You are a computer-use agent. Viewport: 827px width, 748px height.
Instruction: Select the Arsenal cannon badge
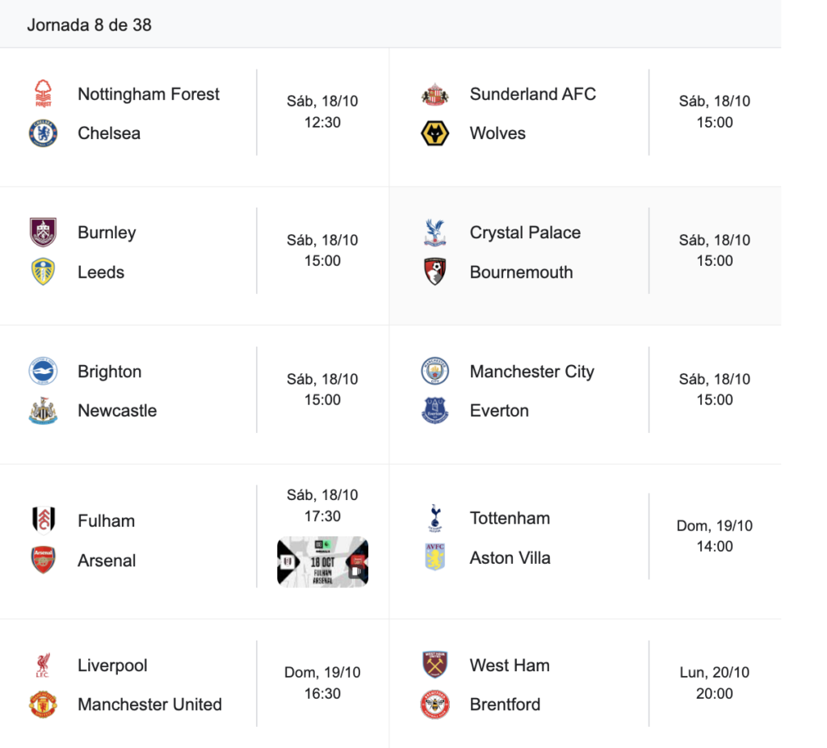click(44, 561)
